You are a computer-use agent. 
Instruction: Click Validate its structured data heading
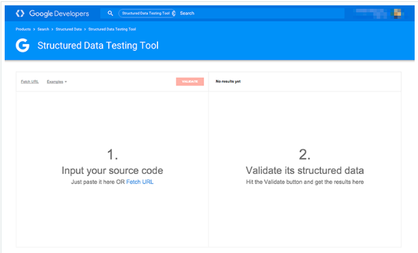point(305,171)
